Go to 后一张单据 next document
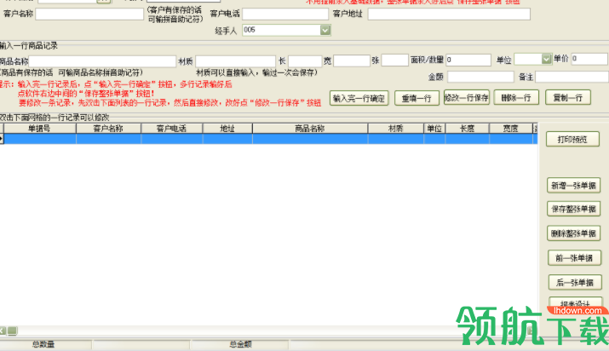This screenshot has height=351, width=609. [x=575, y=282]
